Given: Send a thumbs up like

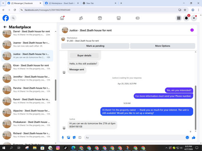Looking at the screenshot, I should point(194,137).
